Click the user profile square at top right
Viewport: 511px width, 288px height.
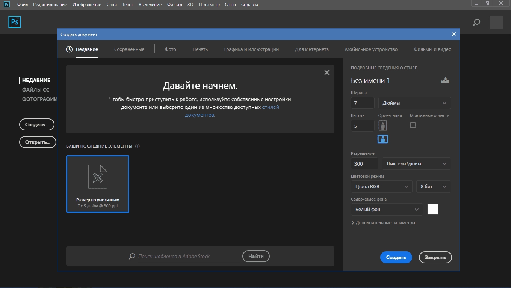pos(496,22)
